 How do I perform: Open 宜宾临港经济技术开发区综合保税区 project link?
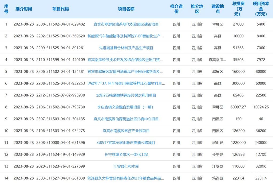(x=126, y=60)
